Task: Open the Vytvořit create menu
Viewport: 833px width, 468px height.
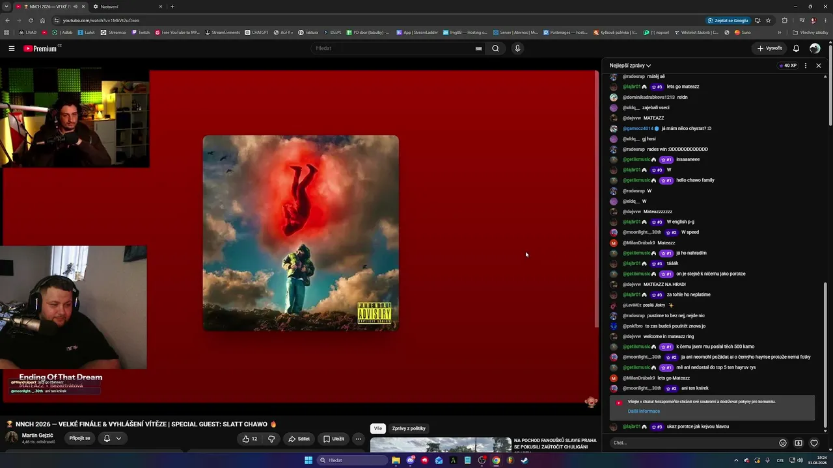Action: 770,48
